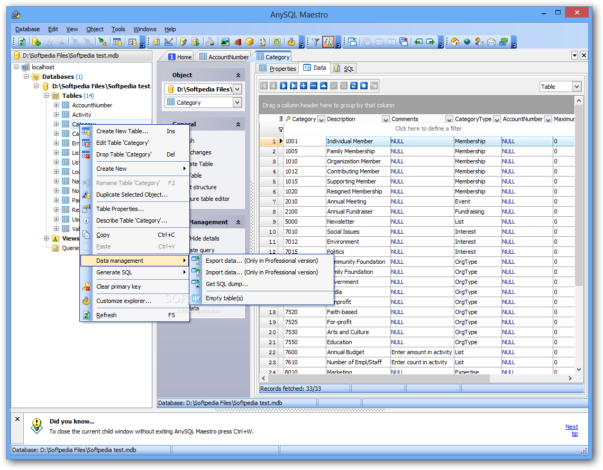Click the close all windows icon
The width and height of the screenshot is (603, 470).
[x=404, y=42]
